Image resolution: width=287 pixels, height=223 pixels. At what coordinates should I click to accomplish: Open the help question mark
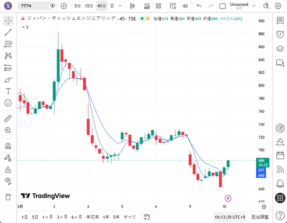click(280, 215)
